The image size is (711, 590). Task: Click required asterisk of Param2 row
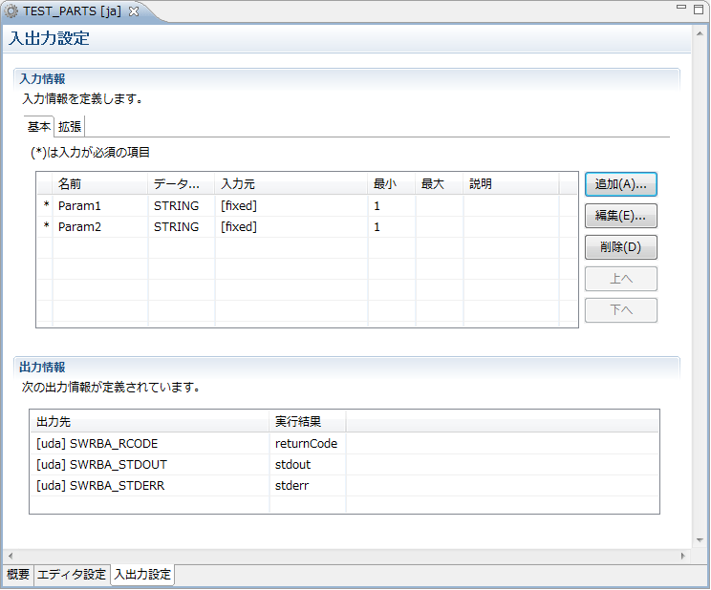46,225
